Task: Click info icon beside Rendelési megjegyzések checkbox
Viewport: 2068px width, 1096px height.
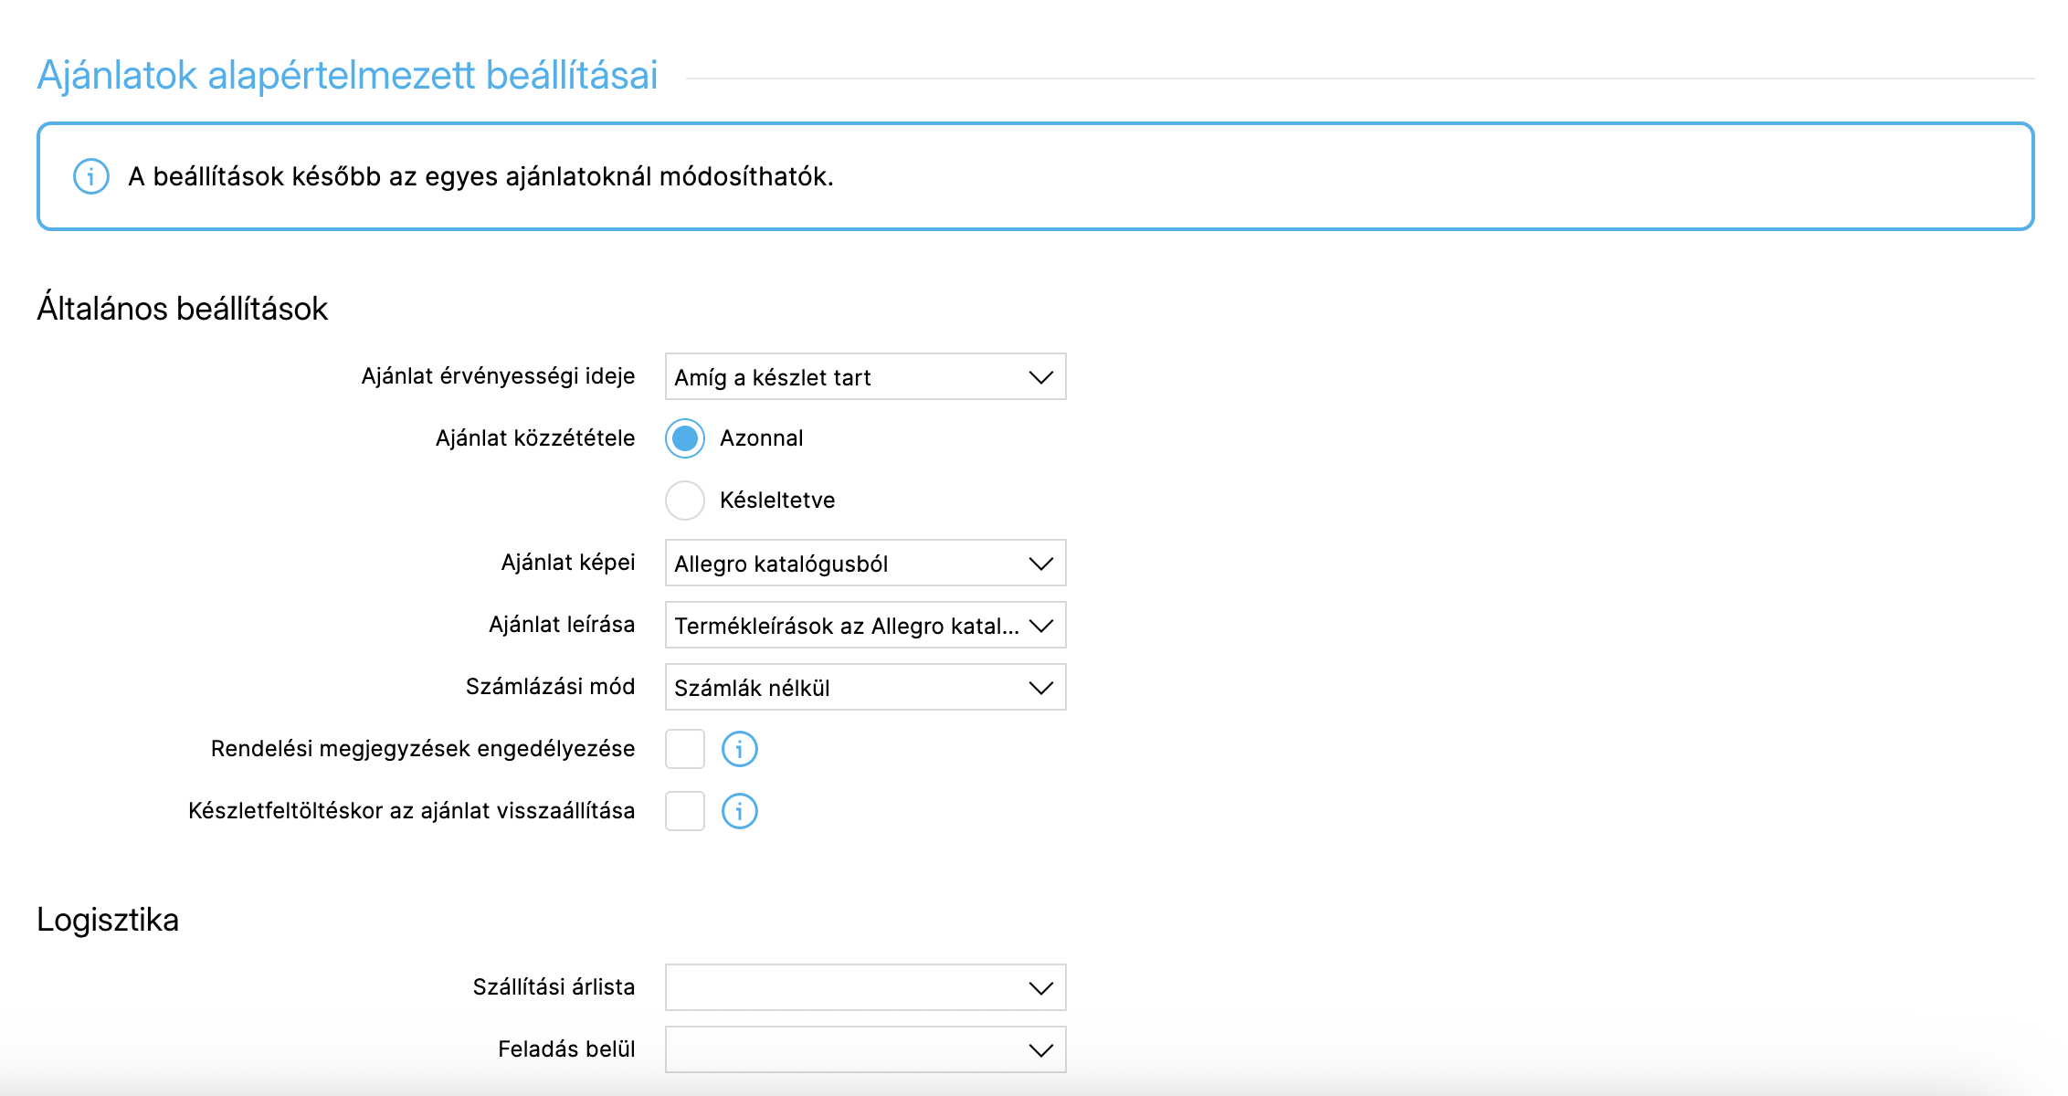Action: tap(739, 749)
